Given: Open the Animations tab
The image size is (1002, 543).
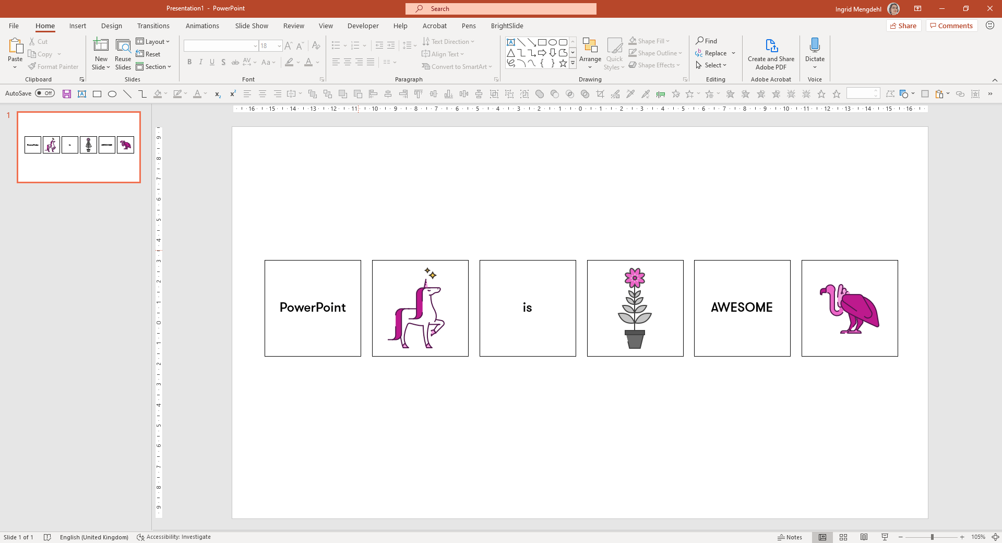Looking at the screenshot, I should [x=202, y=26].
